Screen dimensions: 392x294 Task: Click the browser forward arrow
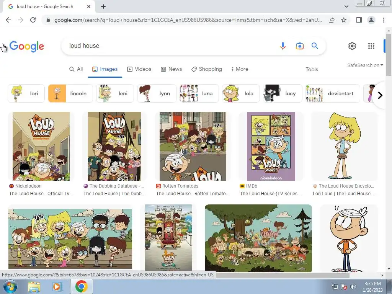(x=21, y=20)
